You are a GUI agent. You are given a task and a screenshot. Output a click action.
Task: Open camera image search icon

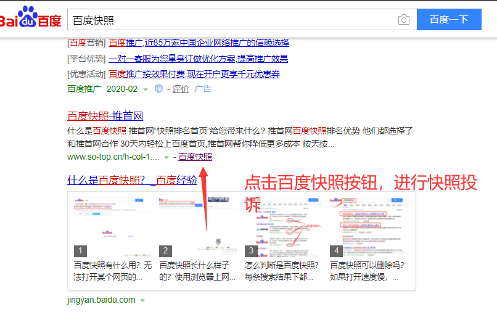point(403,20)
